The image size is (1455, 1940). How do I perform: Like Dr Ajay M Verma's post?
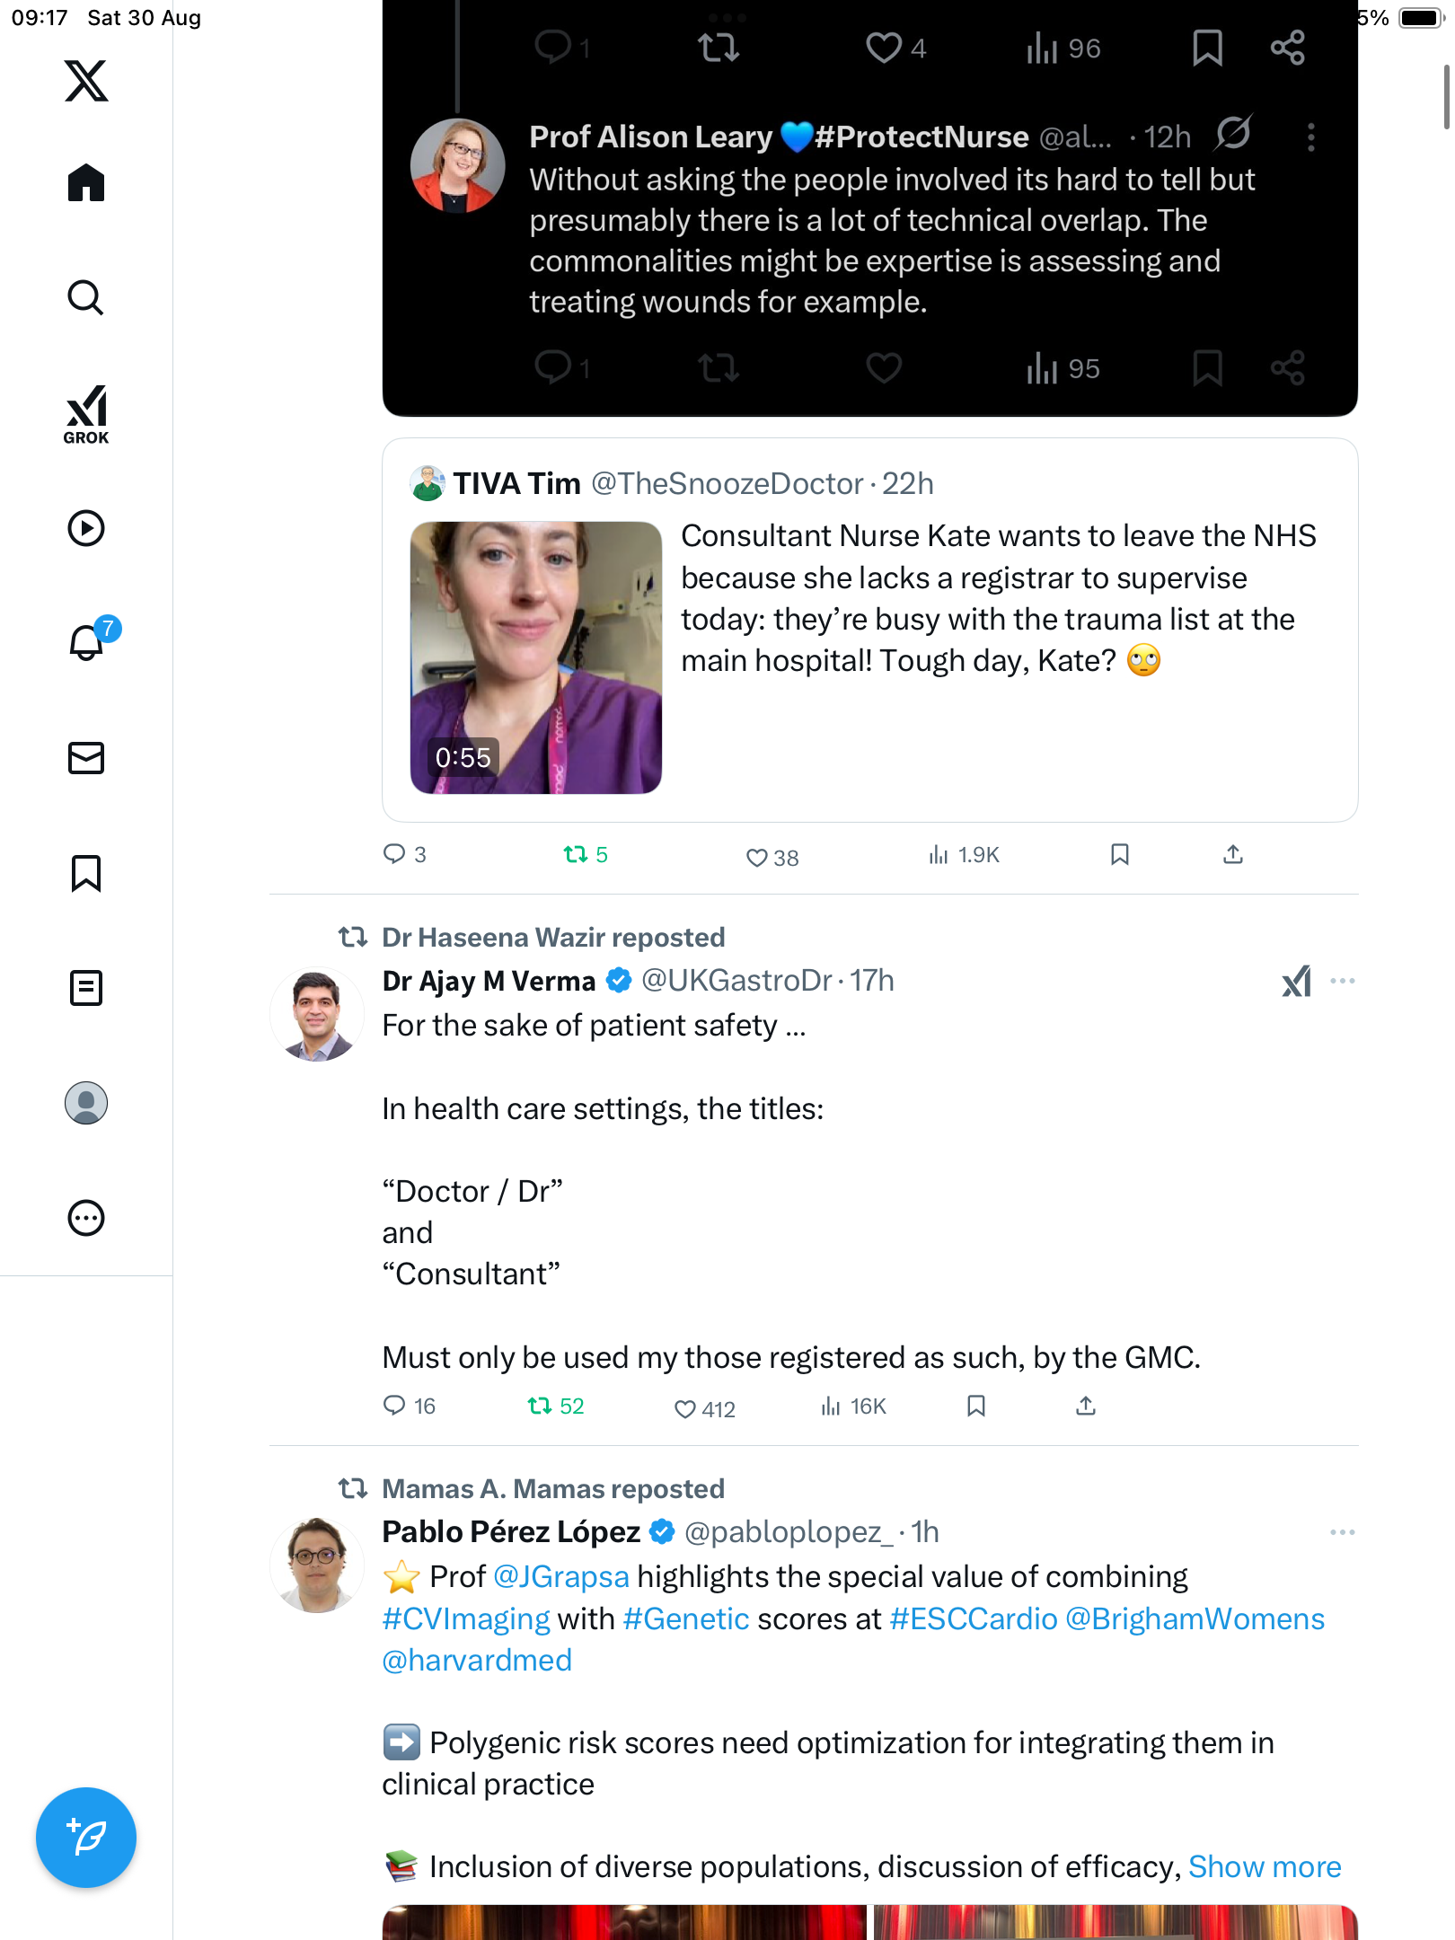click(x=685, y=1408)
